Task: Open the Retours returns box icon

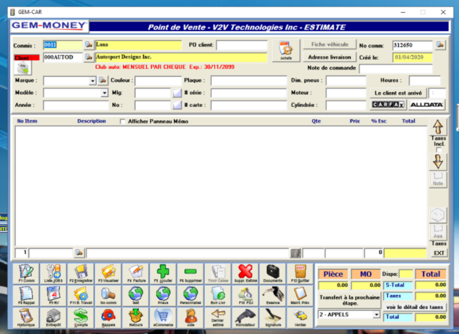Action: click(136, 317)
